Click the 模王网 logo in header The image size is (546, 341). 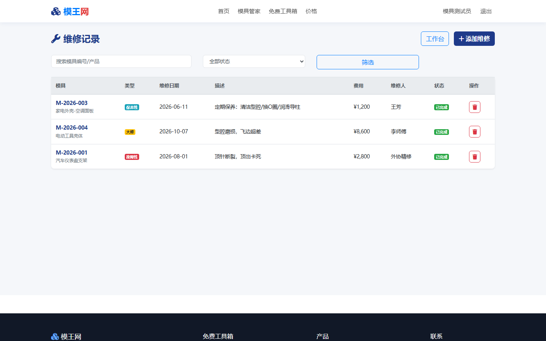70,11
